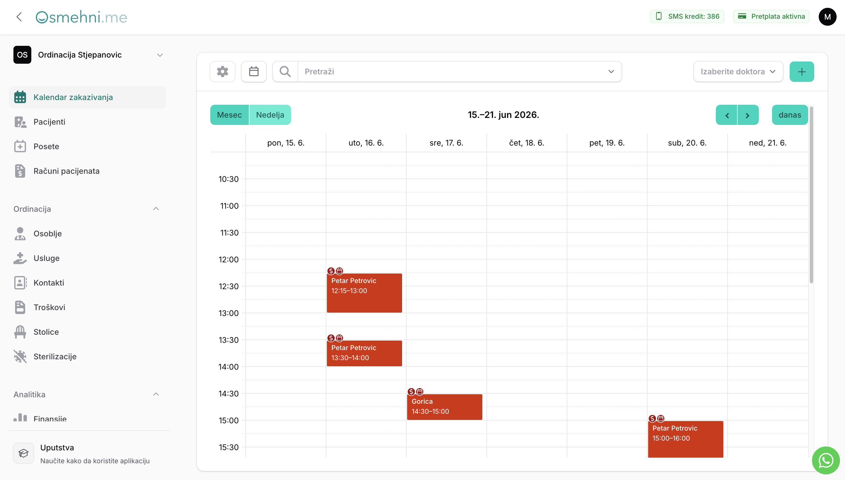This screenshot has width=845, height=480.
Task: Click the Troškovi expenses icon
Action: click(20, 307)
